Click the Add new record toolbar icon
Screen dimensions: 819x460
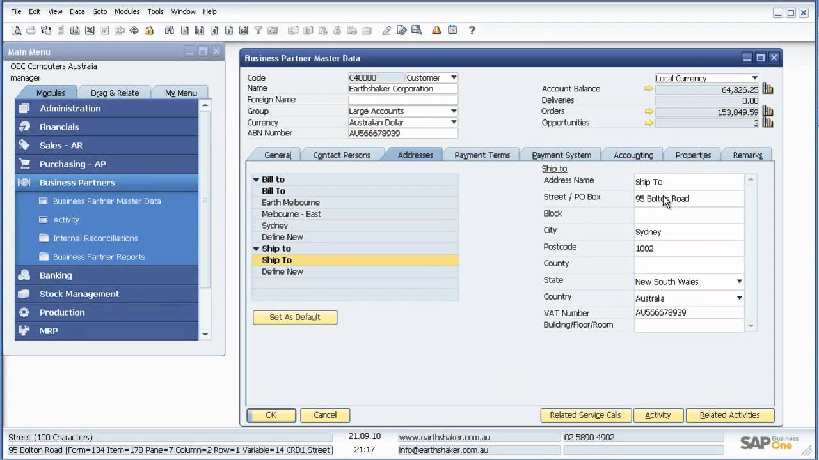click(x=185, y=30)
